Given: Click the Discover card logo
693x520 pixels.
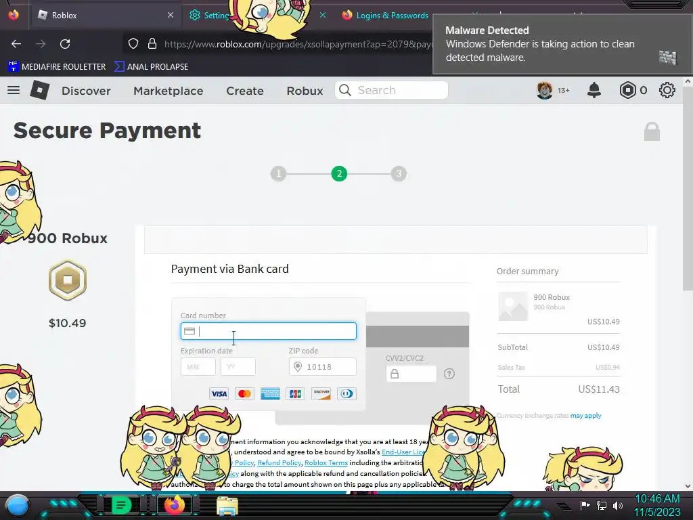Looking at the screenshot, I should 321,393.
